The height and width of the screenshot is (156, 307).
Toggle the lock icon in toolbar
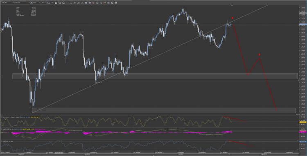pyautogui.click(x=56, y=3)
